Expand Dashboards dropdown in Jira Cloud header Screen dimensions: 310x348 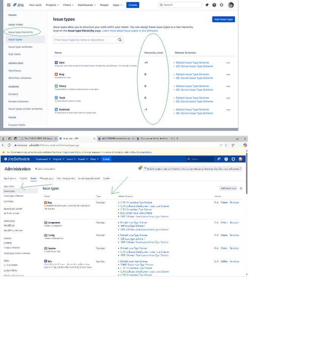pos(87,5)
